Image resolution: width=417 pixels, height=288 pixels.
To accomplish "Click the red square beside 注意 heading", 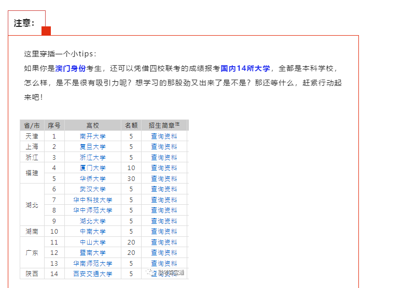I will [x=46, y=31].
